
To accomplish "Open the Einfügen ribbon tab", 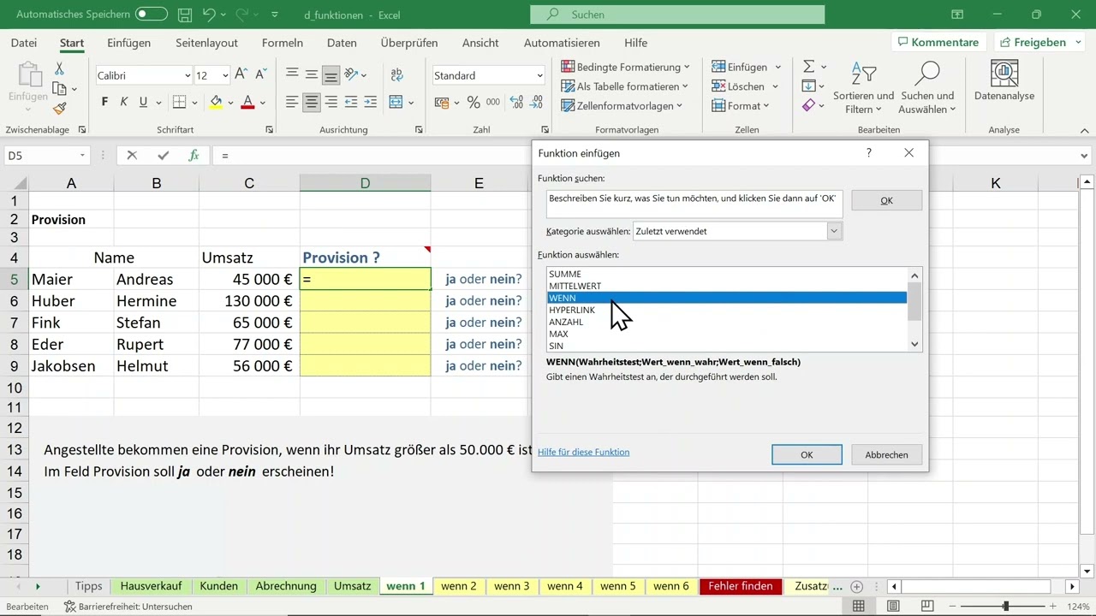I will (x=128, y=43).
